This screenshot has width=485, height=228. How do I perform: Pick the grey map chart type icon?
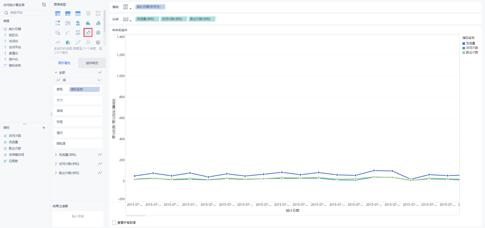(68, 23)
